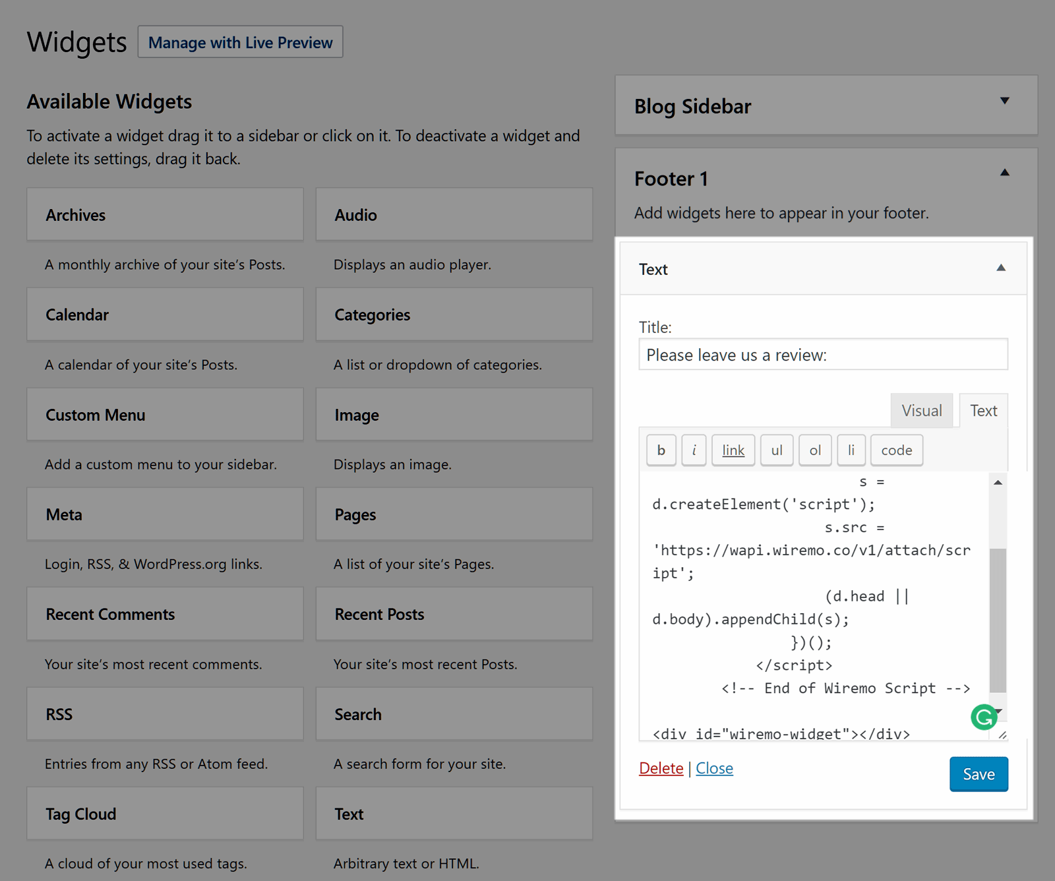Insert list item with li button
The image size is (1055, 881).
point(851,450)
